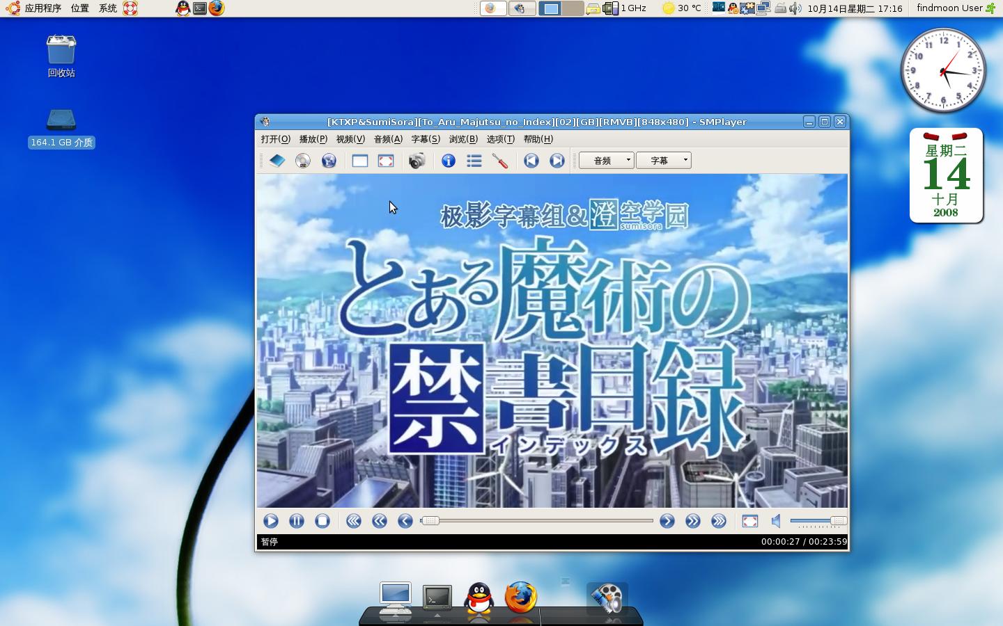The height and width of the screenshot is (626, 1003).
Task: Open the 选项(T) menu
Action: (501, 139)
